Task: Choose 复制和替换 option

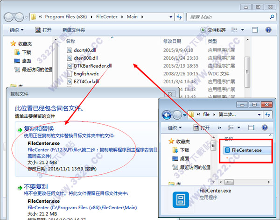Action: point(39,128)
